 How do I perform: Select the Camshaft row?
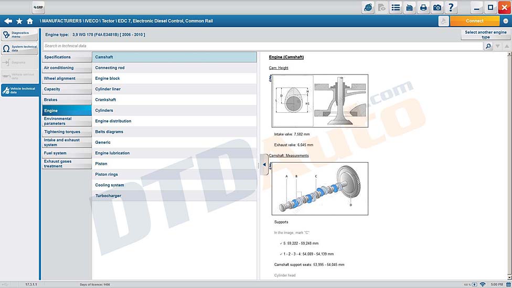(x=174, y=57)
